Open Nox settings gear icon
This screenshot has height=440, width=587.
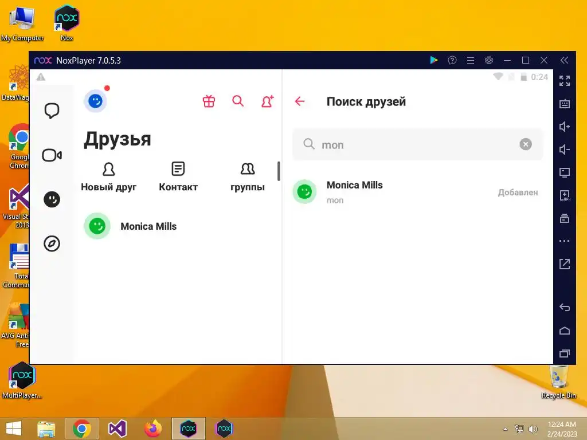point(489,60)
